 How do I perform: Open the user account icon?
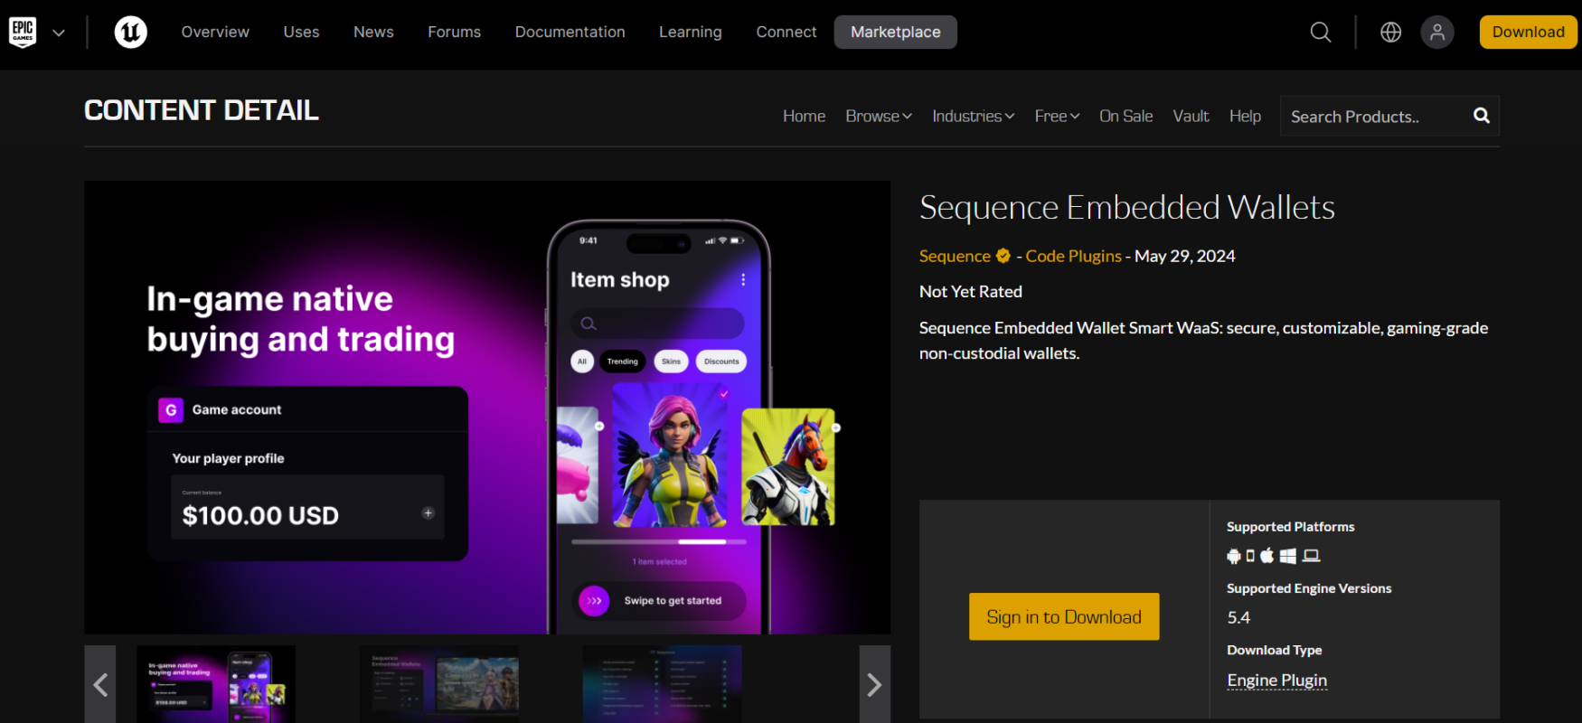1436,33
